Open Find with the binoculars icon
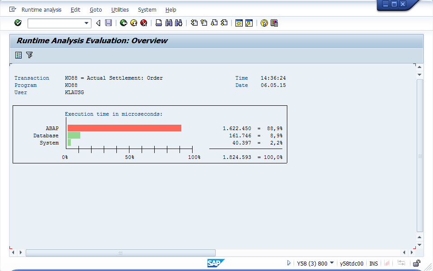The image size is (433, 271). click(x=169, y=23)
